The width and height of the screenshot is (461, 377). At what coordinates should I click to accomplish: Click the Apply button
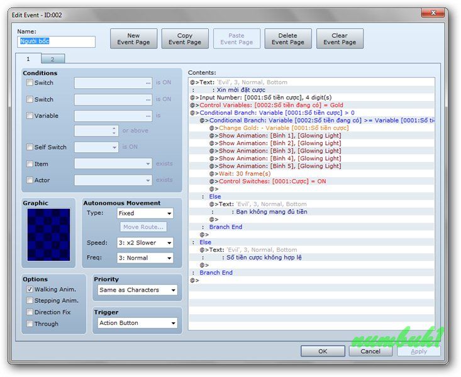pos(419,351)
